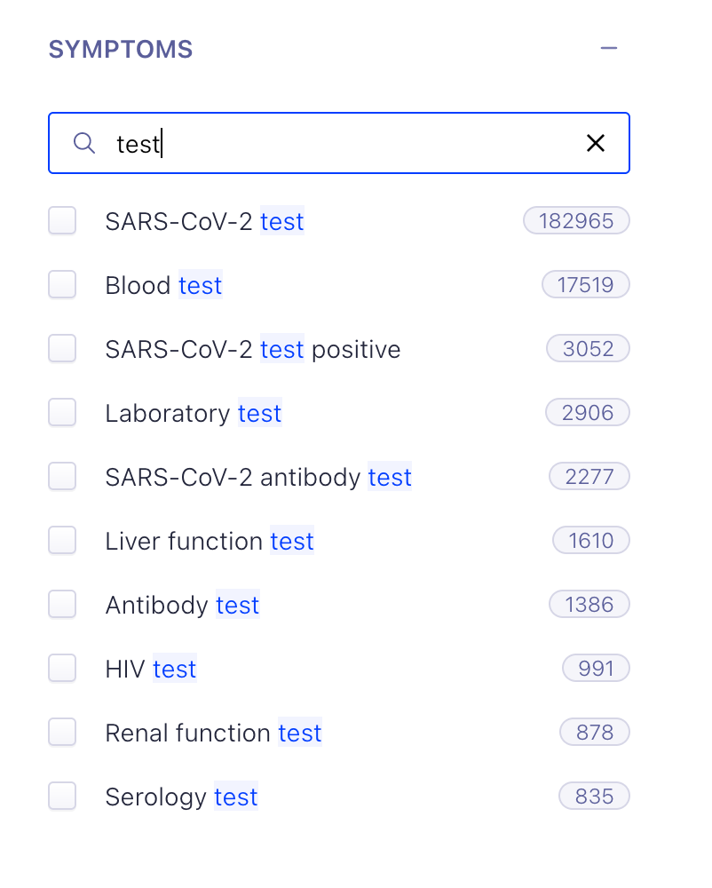Click the 835 count badge for Serology
Image resolution: width=712 pixels, height=888 pixels.
click(594, 797)
